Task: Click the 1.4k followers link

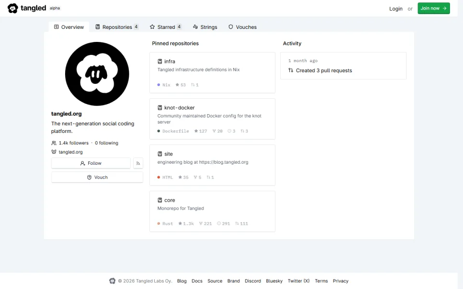Action: click(x=73, y=143)
